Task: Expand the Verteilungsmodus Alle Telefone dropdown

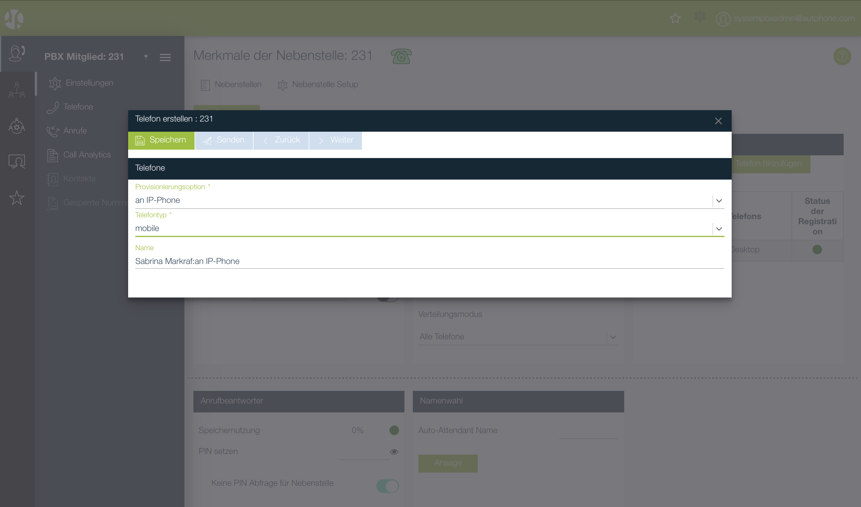Action: (x=613, y=337)
